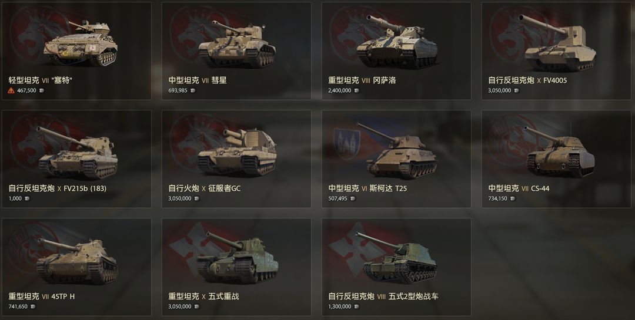Open the 彗星 medium tank card
This screenshot has width=635, height=320.
coord(236,51)
